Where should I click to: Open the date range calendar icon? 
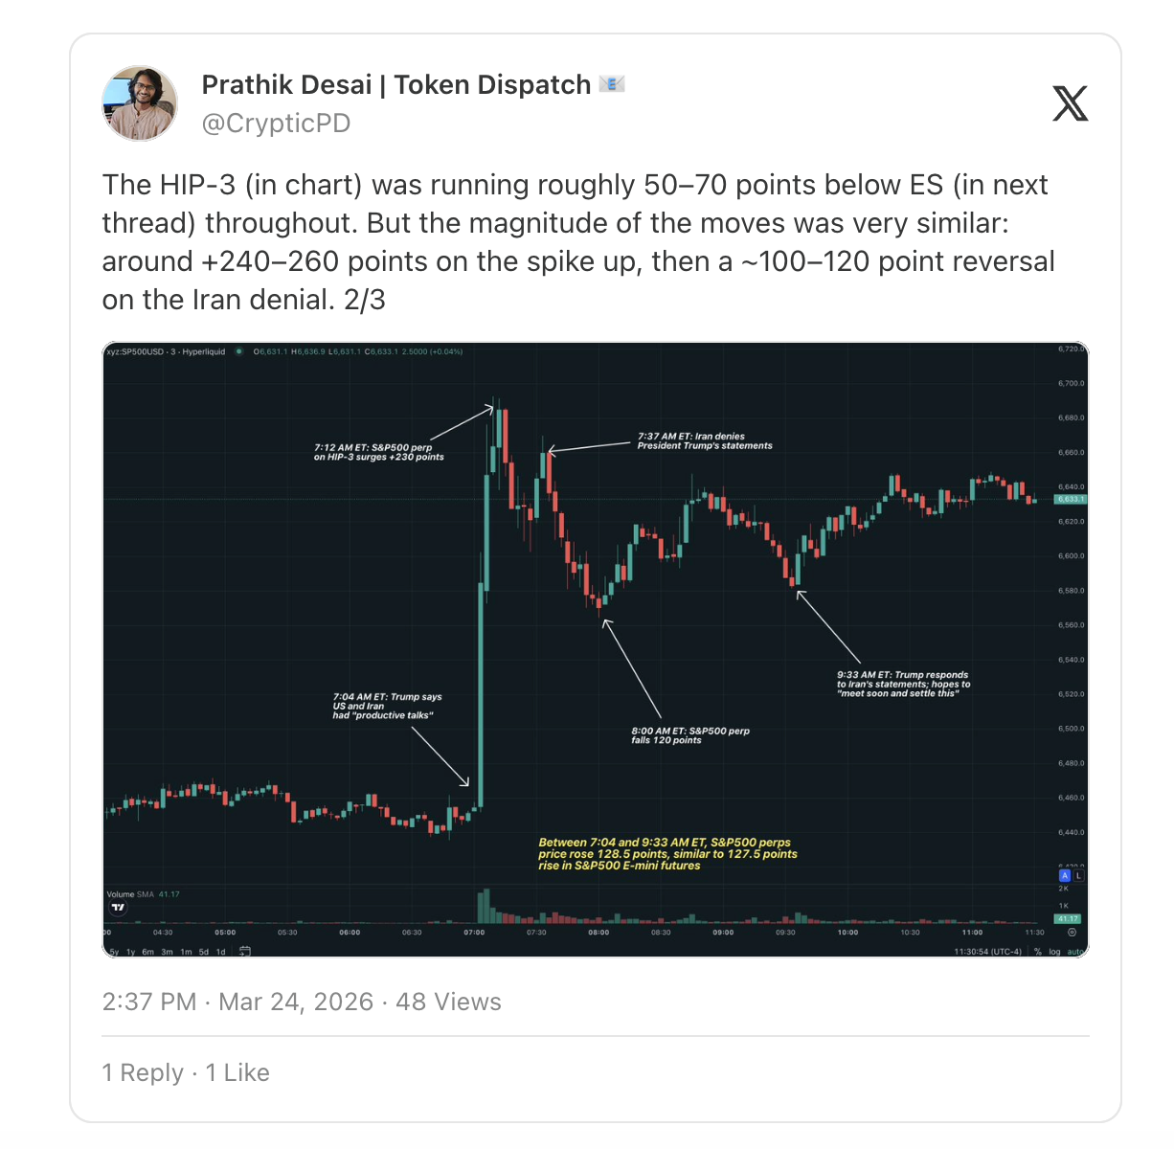pos(245,951)
